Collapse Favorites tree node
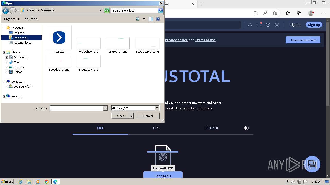The height and width of the screenshot is (185, 330). [4, 28]
